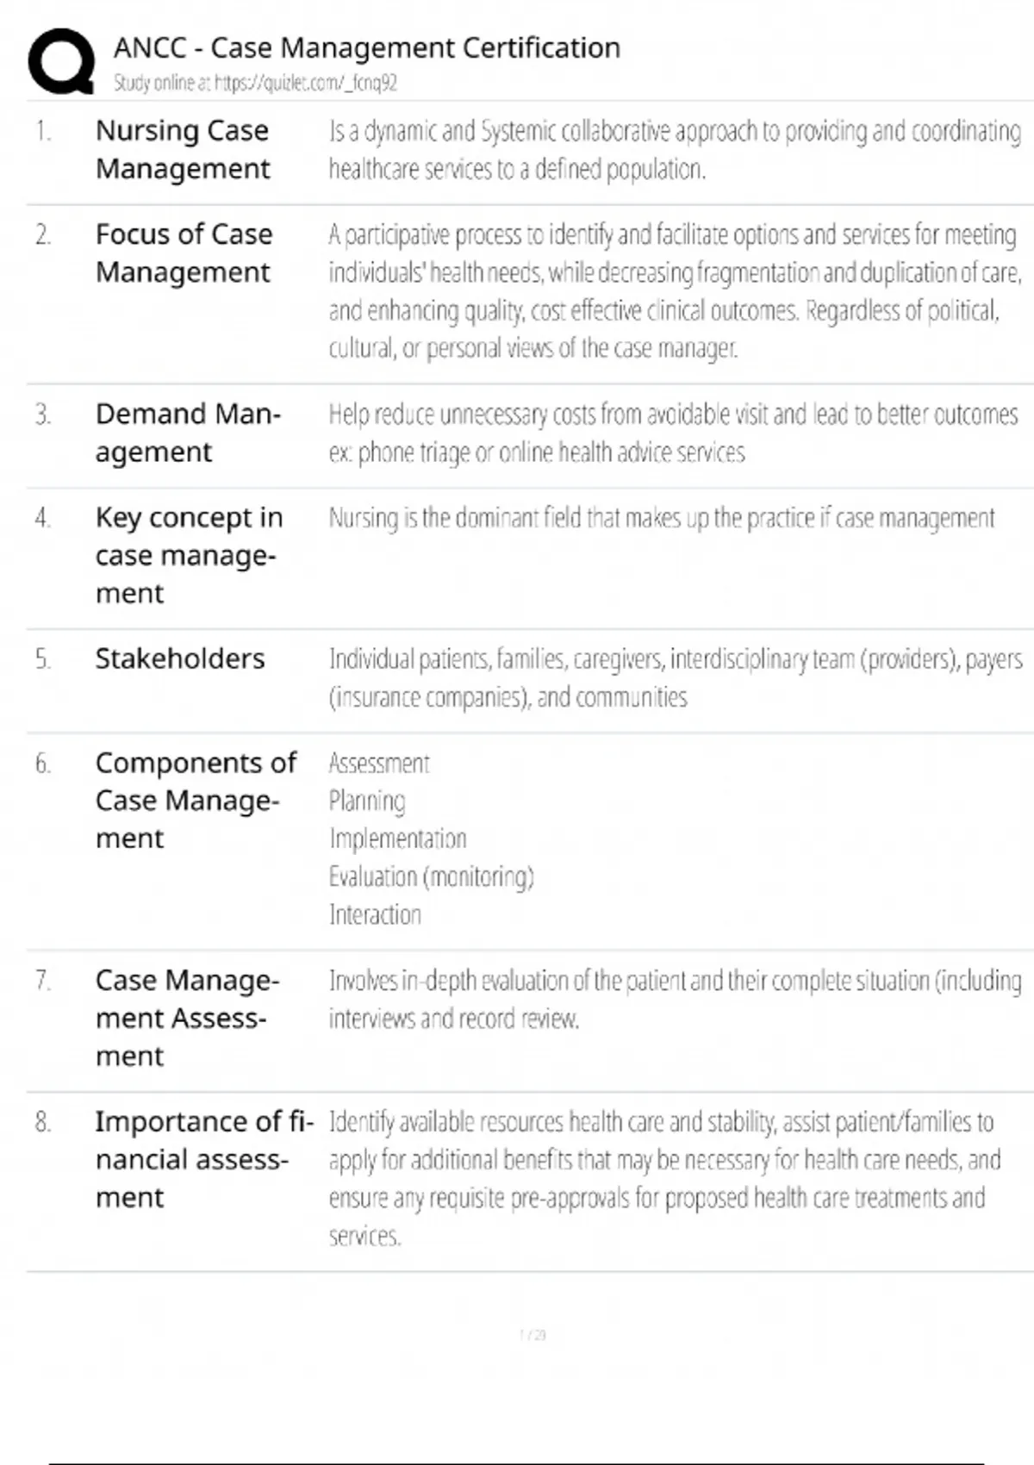The height and width of the screenshot is (1465, 1034).
Task: Click the Demand Management term
Action: point(188,433)
